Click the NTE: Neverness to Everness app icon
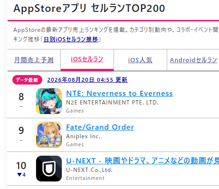The image size is (219, 189). point(49,101)
